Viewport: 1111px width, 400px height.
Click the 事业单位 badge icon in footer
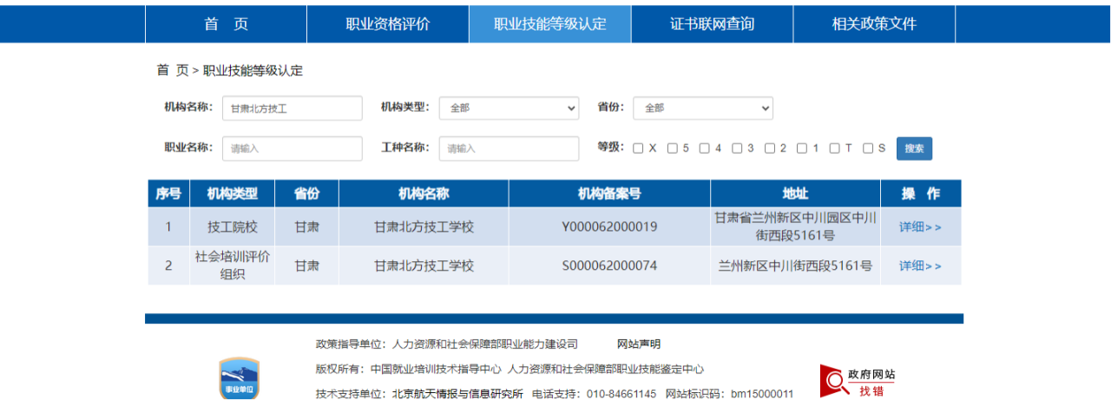point(239,380)
